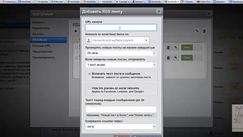Click the profile avatar icon in network picker
Image resolution: width=243 pixels, height=137 pixels.
tap(88, 40)
